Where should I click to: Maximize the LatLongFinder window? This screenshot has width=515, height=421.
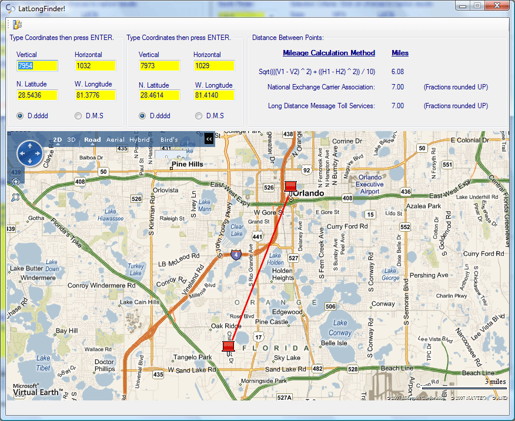point(477,6)
